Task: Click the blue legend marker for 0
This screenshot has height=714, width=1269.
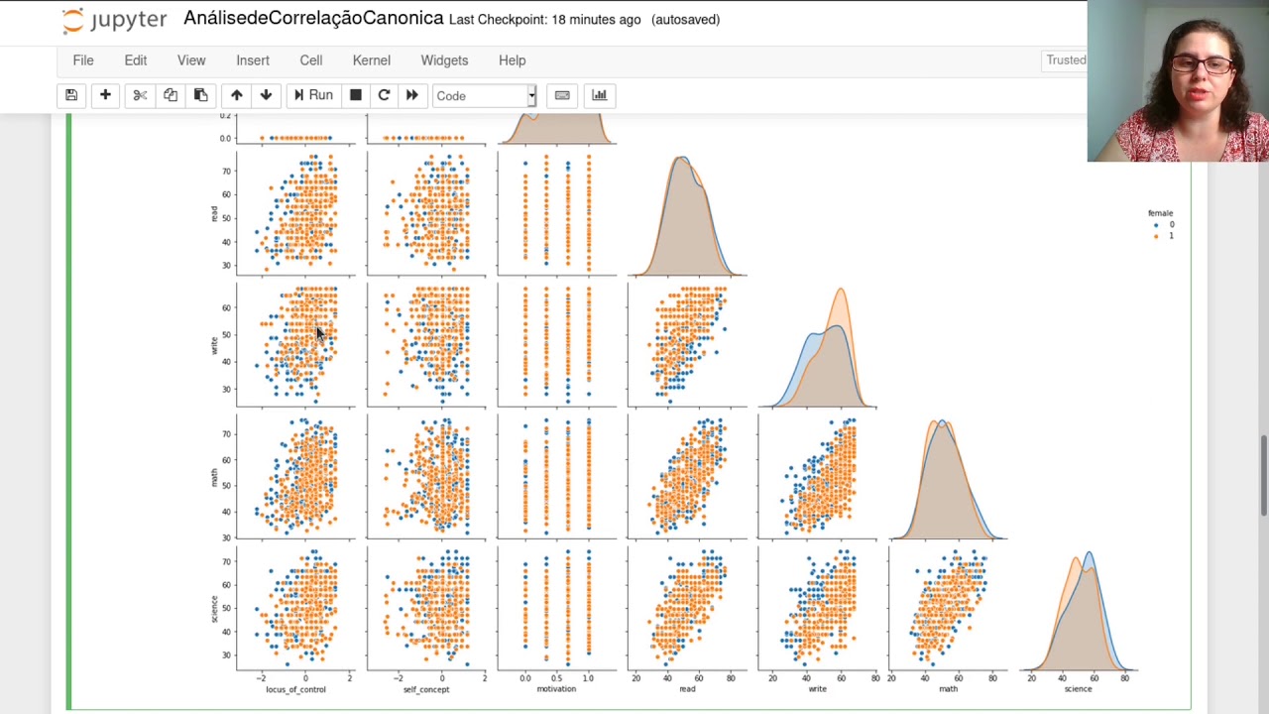Action: point(1156,225)
